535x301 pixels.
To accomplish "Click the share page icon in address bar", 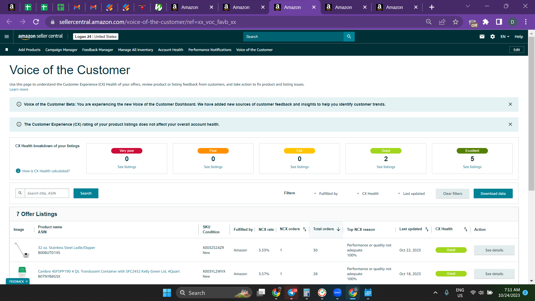I will pyautogui.click(x=442, y=22).
